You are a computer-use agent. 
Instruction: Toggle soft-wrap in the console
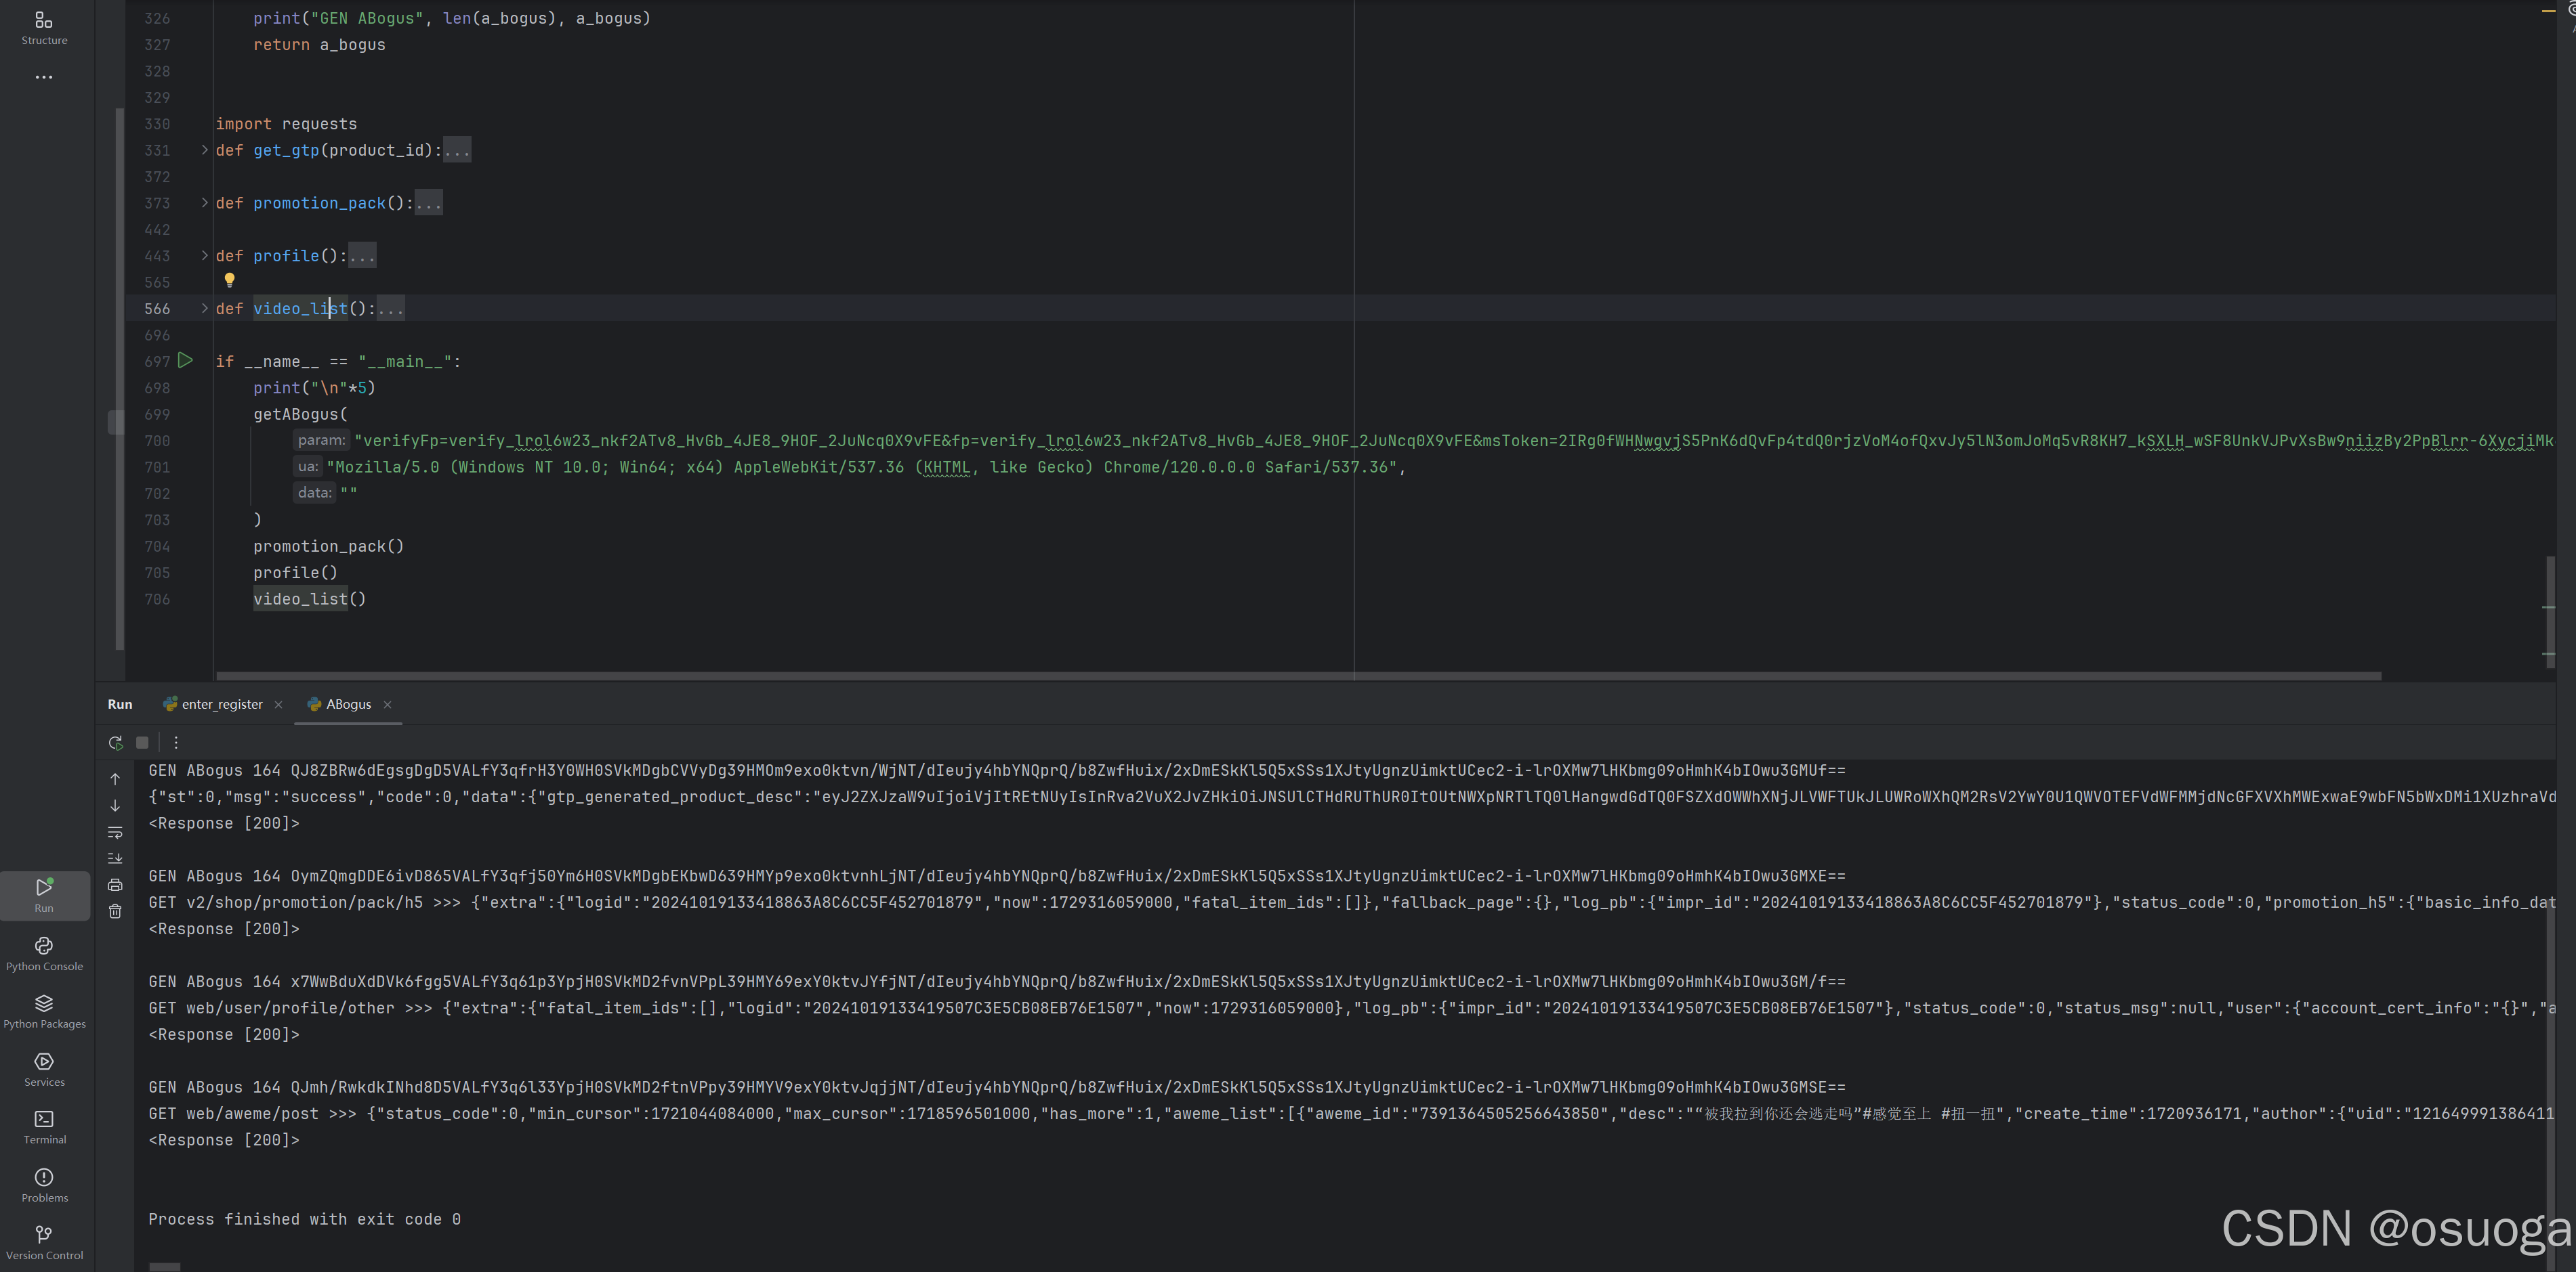coord(116,831)
